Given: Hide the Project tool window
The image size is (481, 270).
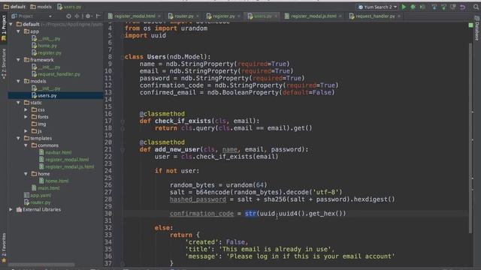Looking at the screenshot, I should [x=98, y=16].
